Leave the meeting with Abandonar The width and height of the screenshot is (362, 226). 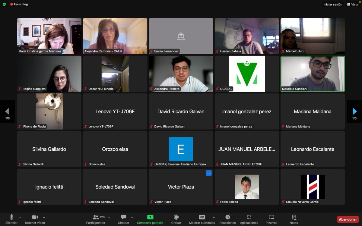[x=348, y=219]
